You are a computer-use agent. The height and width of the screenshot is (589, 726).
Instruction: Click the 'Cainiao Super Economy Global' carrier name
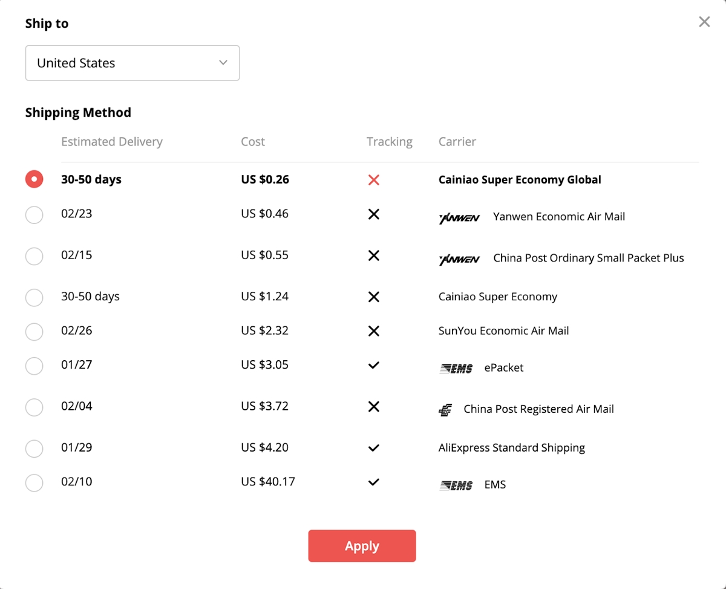[x=520, y=179]
